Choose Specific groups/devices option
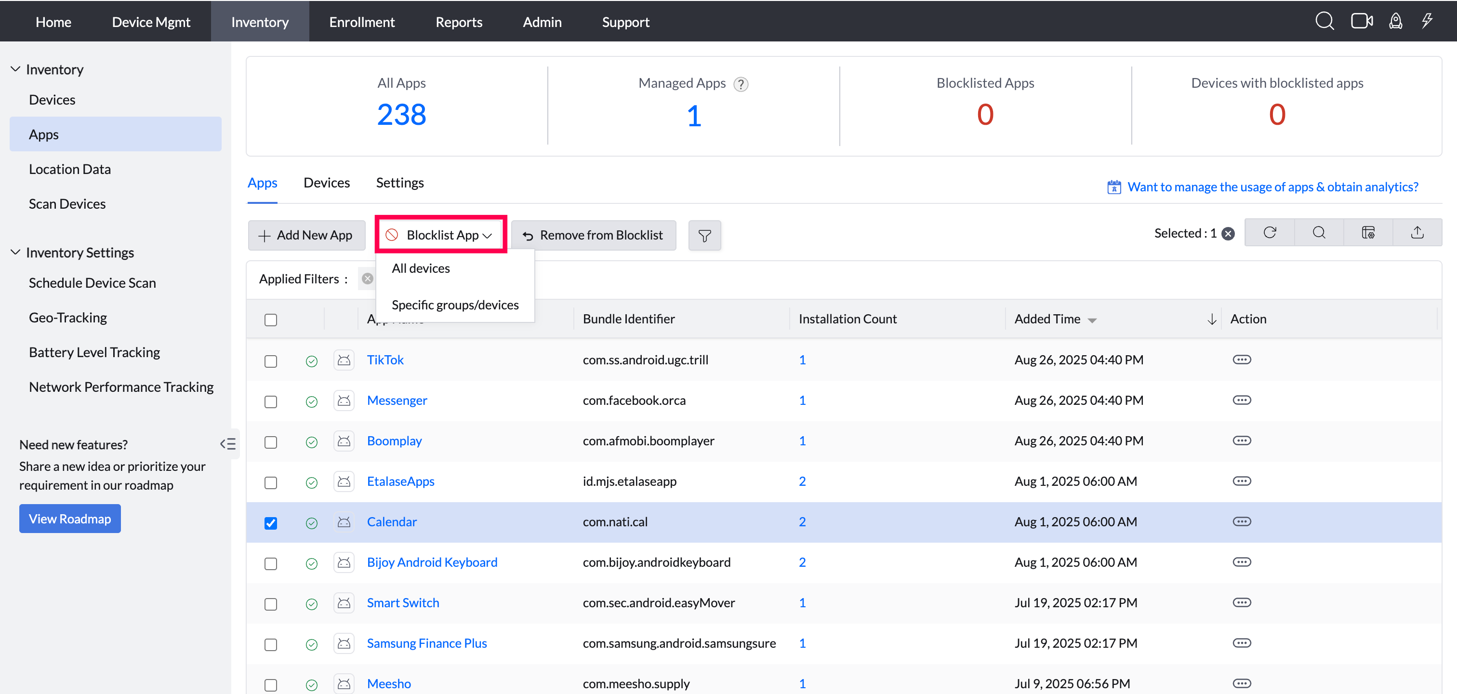Image resolution: width=1457 pixels, height=694 pixels. tap(455, 305)
